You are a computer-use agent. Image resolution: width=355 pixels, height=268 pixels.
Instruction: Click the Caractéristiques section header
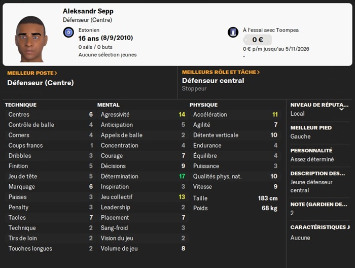(x=319, y=227)
